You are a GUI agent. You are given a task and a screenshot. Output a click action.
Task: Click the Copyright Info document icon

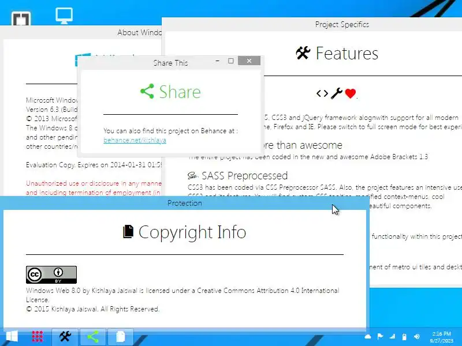[128, 232]
